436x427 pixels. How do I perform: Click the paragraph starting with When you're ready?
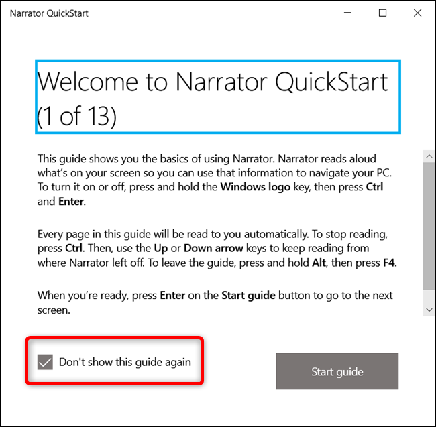215,302
